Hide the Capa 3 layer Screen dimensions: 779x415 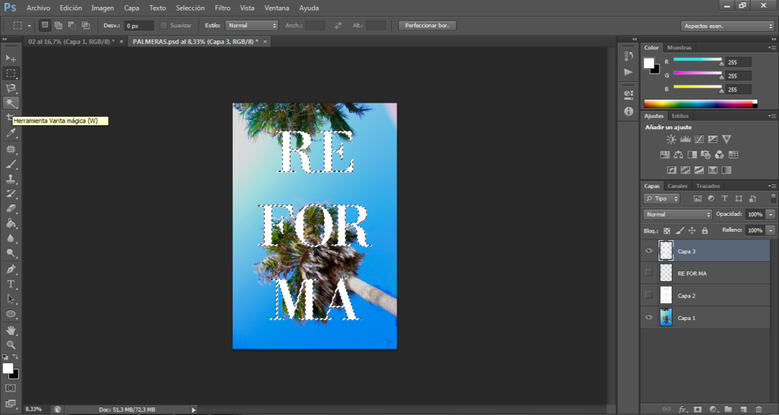coord(649,251)
